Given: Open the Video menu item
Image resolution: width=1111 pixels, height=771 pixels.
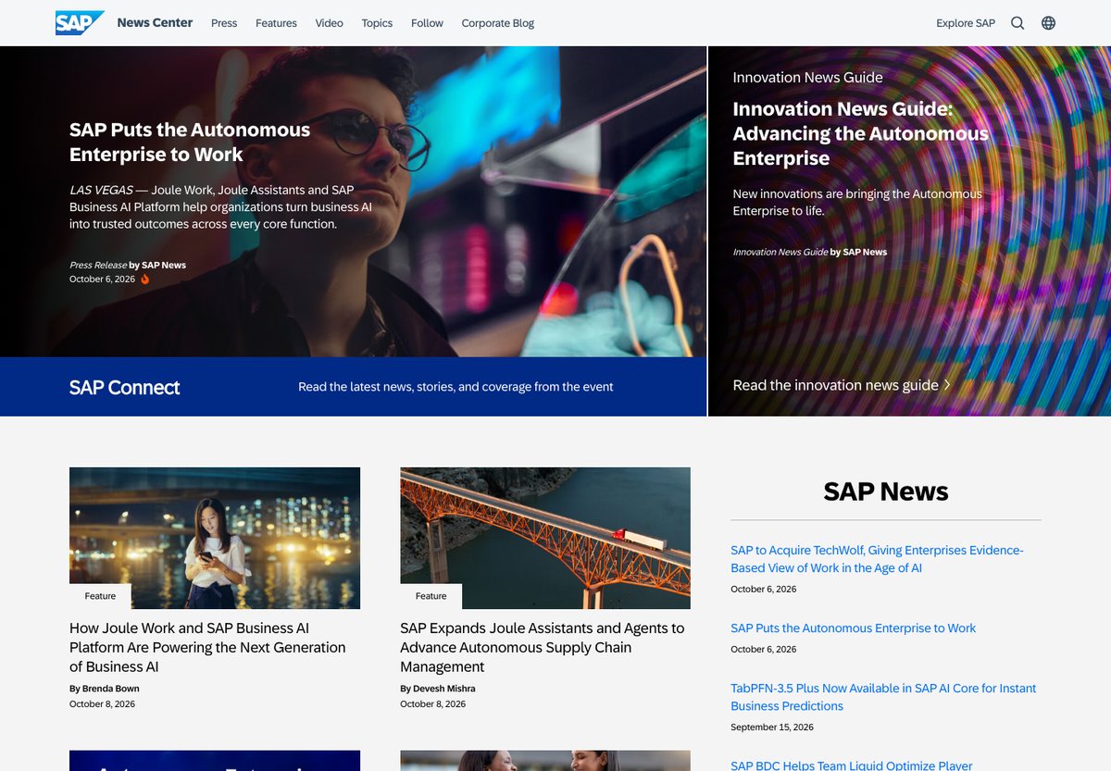Looking at the screenshot, I should pos(329,23).
